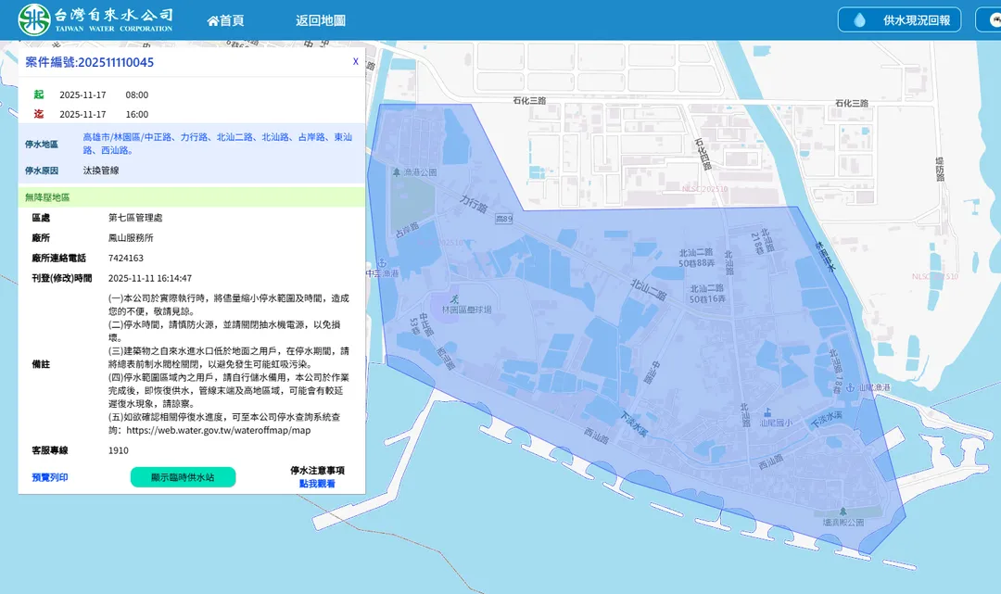Screen dimensions: 1001x594
Task: Click the 停水注意事項 heading
Action: click(317, 470)
